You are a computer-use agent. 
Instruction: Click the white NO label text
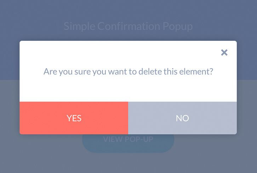tap(182, 118)
